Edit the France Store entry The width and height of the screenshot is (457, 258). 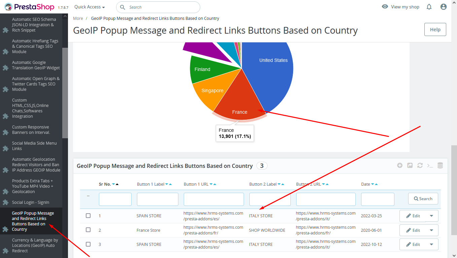(x=413, y=230)
